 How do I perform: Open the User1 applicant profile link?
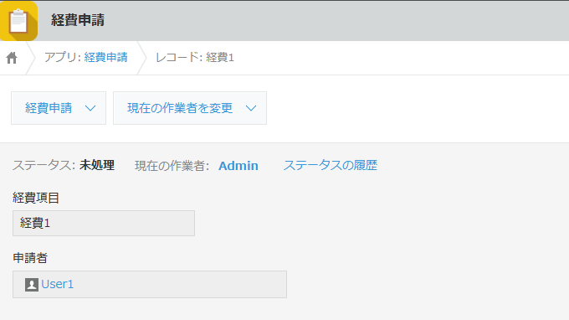click(58, 284)
